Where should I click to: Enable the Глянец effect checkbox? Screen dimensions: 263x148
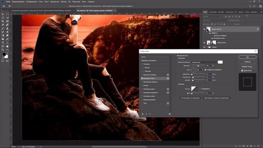point(142,86)
